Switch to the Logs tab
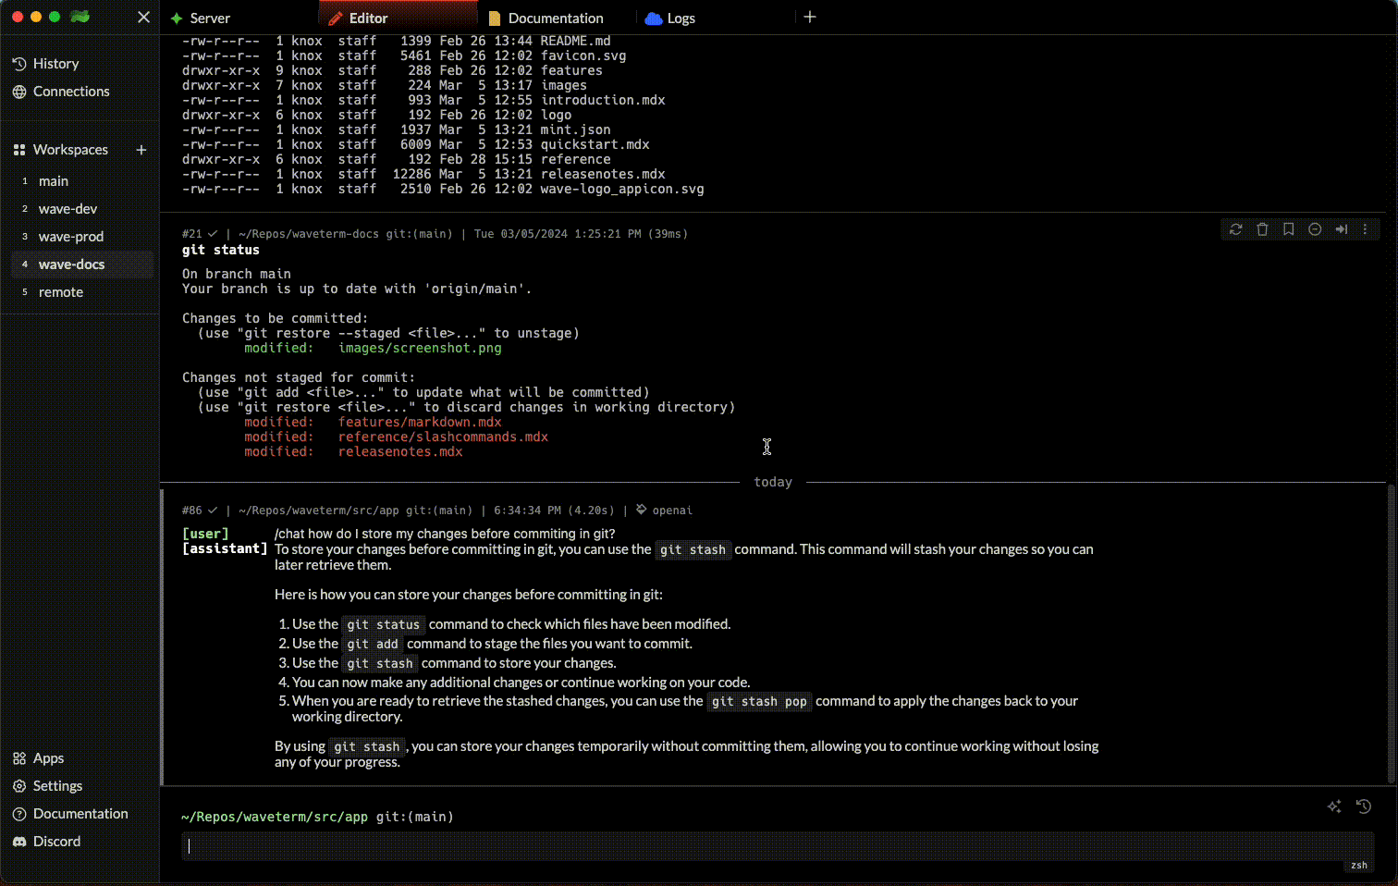The height and width of the screenshot is (886, 1398). [x=716, y=18]
